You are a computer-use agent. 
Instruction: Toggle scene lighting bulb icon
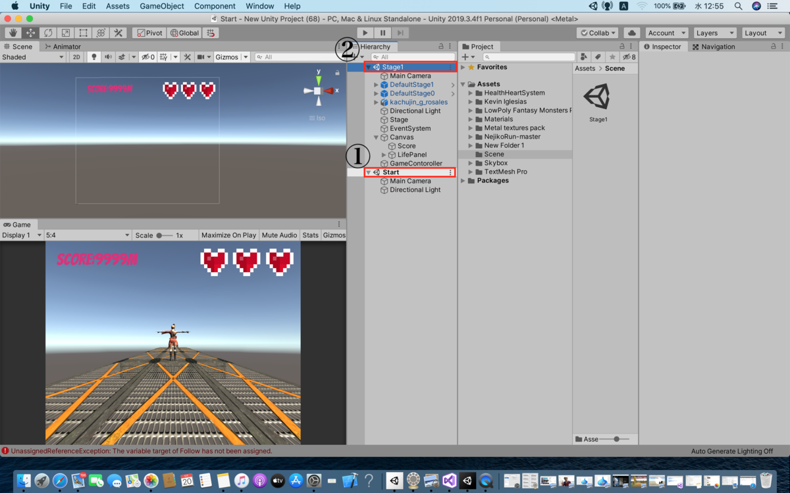(94, 57)
